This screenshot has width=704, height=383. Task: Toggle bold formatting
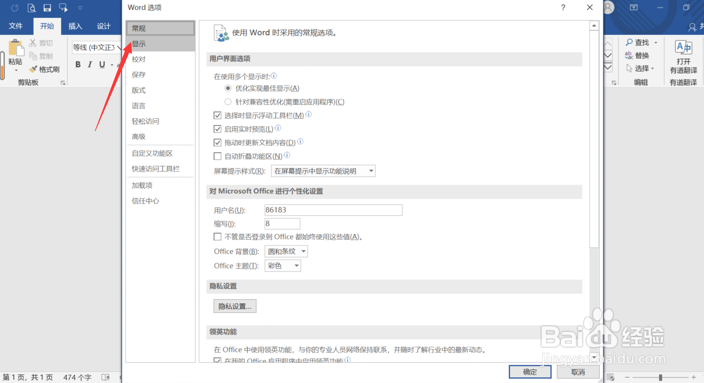pos(78,65)
